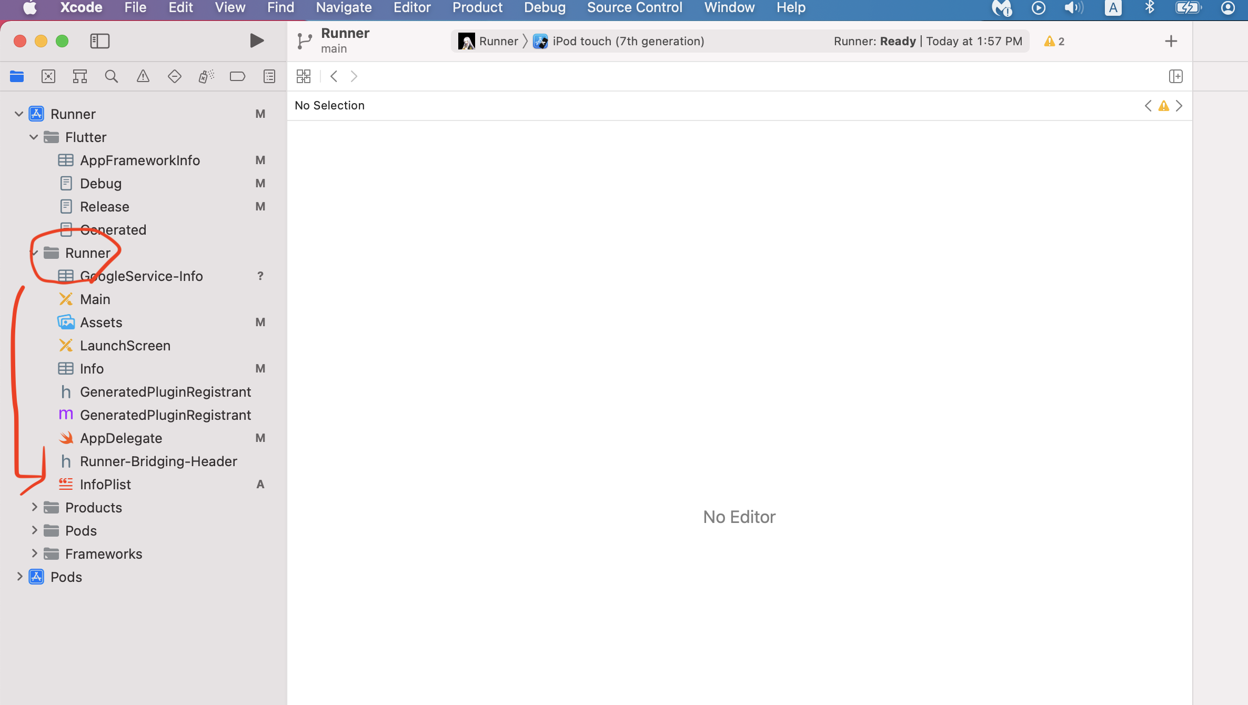Select the AppDelegate swift file

pos(121,438)
